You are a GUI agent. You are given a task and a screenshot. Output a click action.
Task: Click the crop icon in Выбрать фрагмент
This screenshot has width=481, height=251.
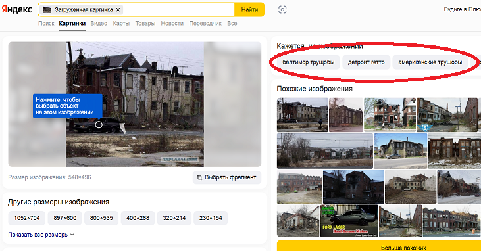[199, 177]
